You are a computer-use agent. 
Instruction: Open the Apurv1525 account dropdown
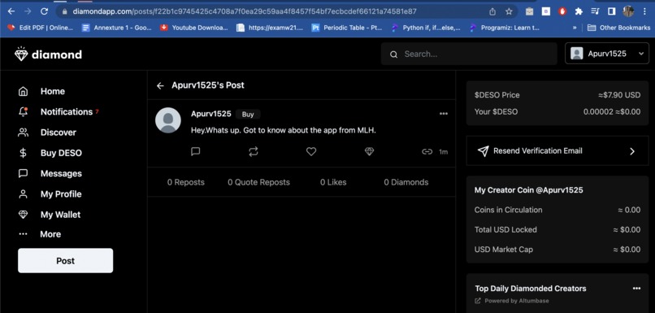pyautogui.click(x=607, y=54)
